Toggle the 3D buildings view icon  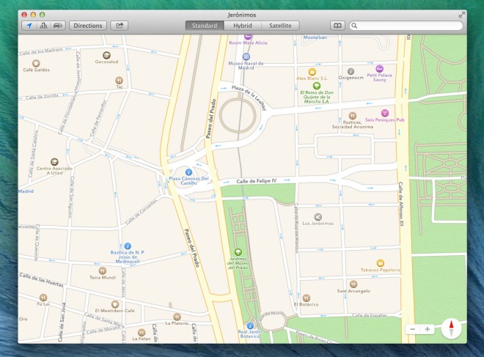click(43, 26)
